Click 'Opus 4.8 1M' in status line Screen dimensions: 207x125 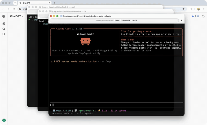63,111
